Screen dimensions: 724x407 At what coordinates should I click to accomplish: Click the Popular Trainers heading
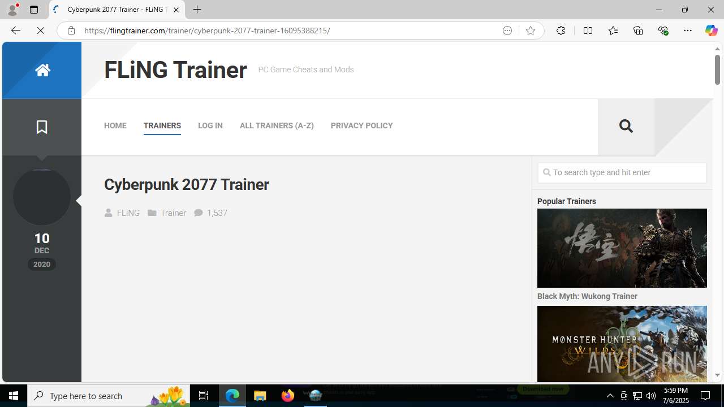pyautogui.click(x=567, y=201)
